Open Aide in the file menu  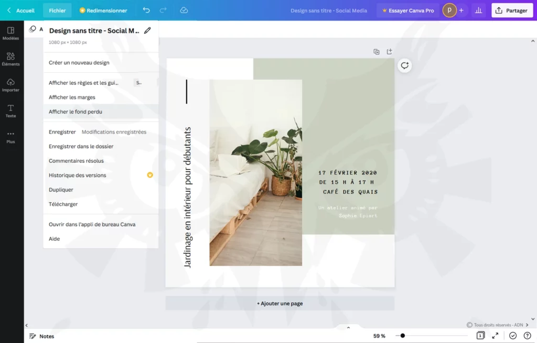coord(101,239)
